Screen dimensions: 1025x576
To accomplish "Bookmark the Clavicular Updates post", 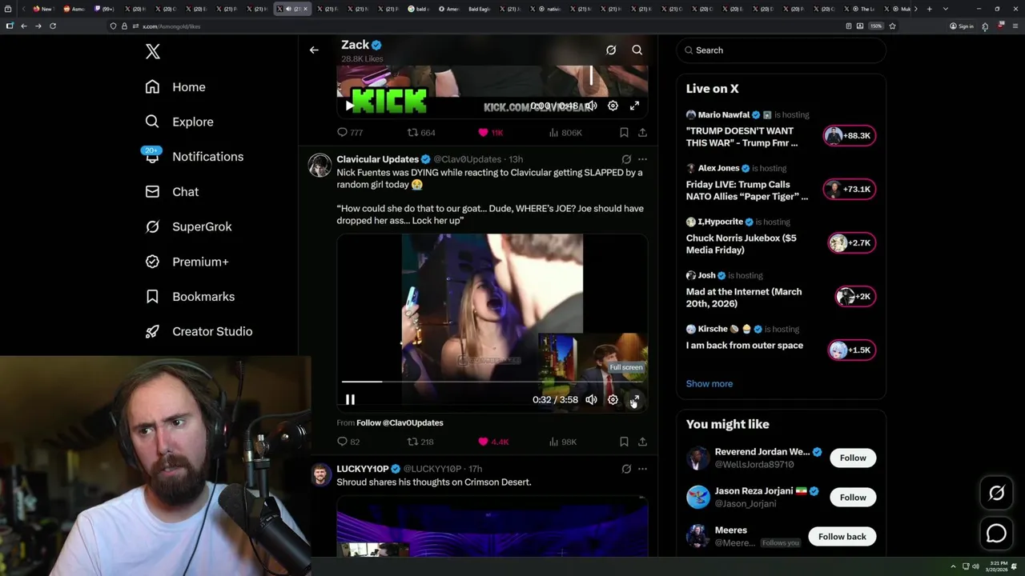I will [624, 442].
